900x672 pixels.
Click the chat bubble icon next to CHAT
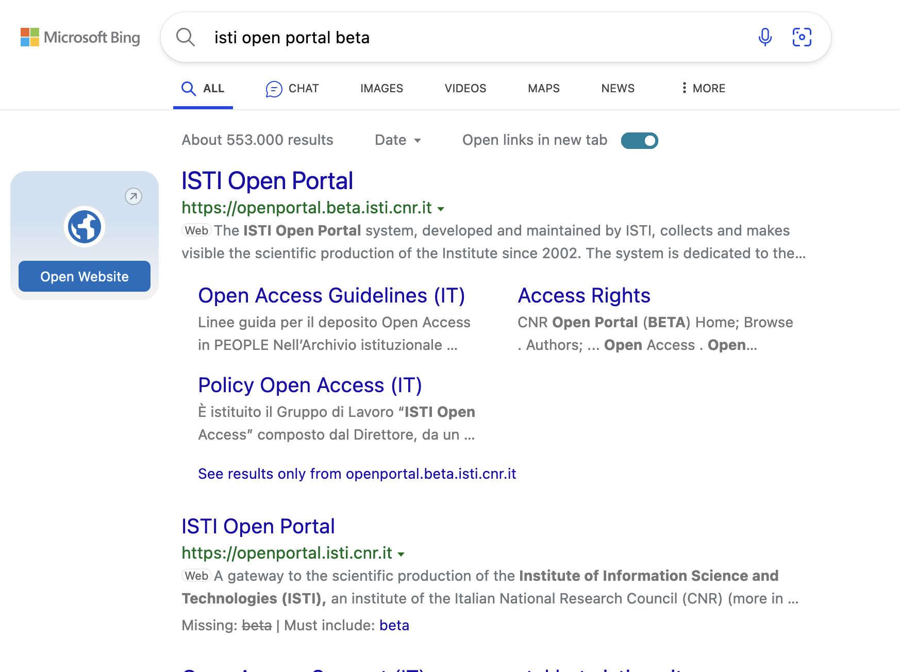(274, 89)
